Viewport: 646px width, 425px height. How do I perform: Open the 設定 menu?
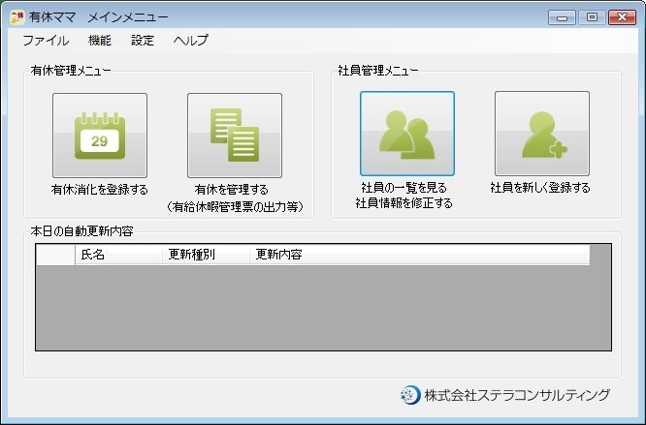(x=143, y=41)
